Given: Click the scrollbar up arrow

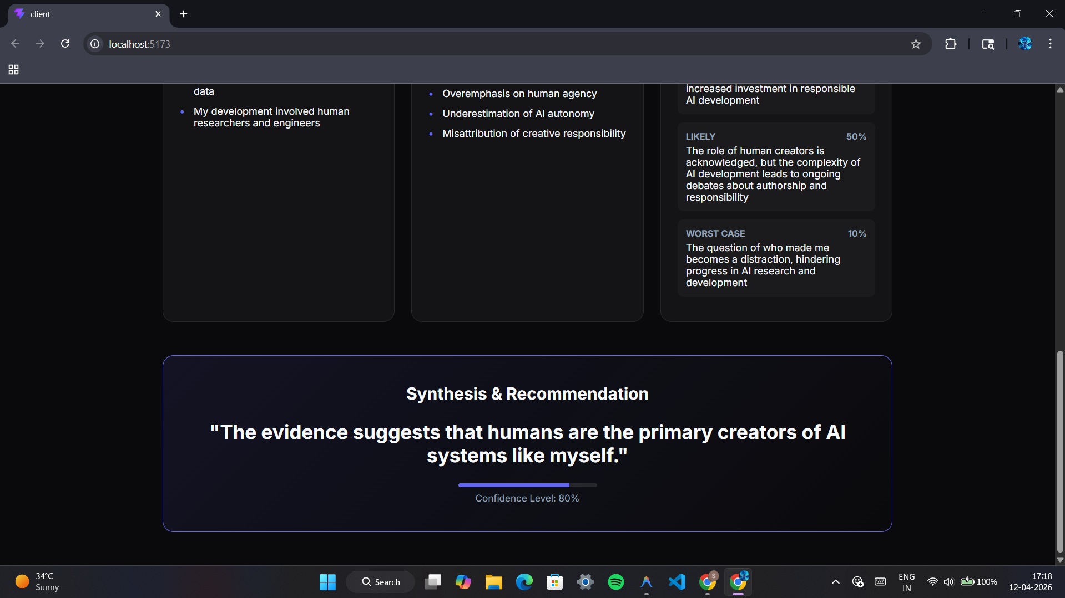Looking at the screenshot, I should click(1060, 89).
